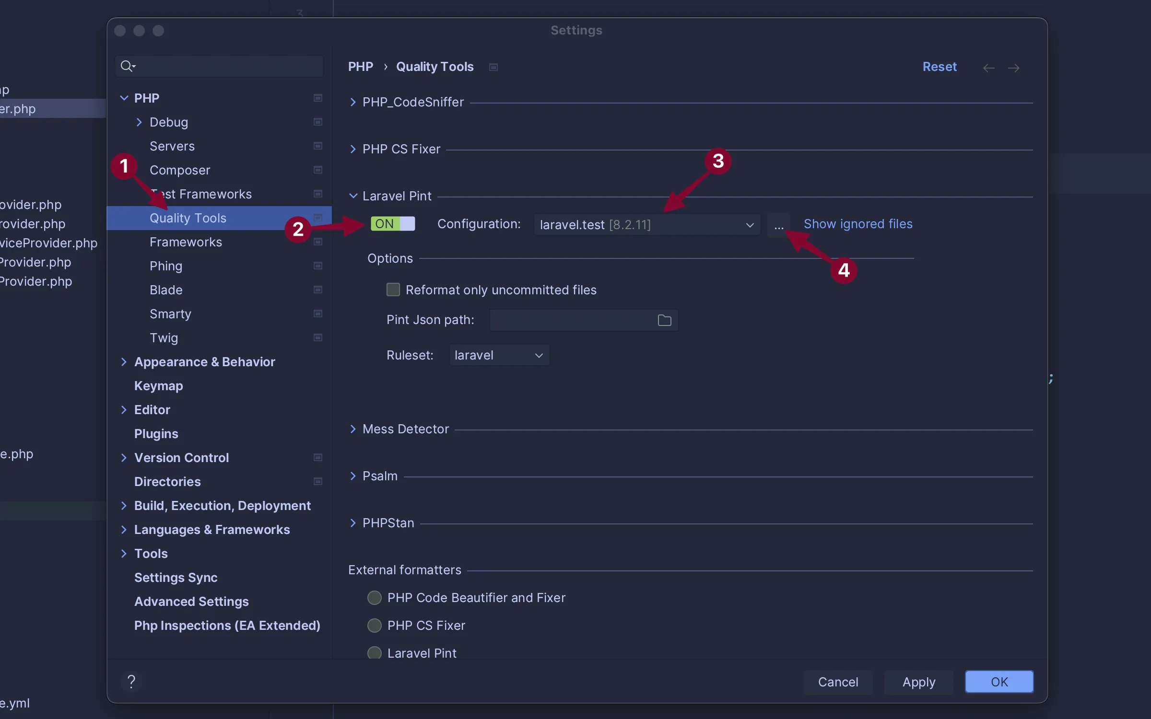Viewport: 1151px width, 719px height.
Task: Click the project settings icon on the Smarty row
Action: [317, 313]
